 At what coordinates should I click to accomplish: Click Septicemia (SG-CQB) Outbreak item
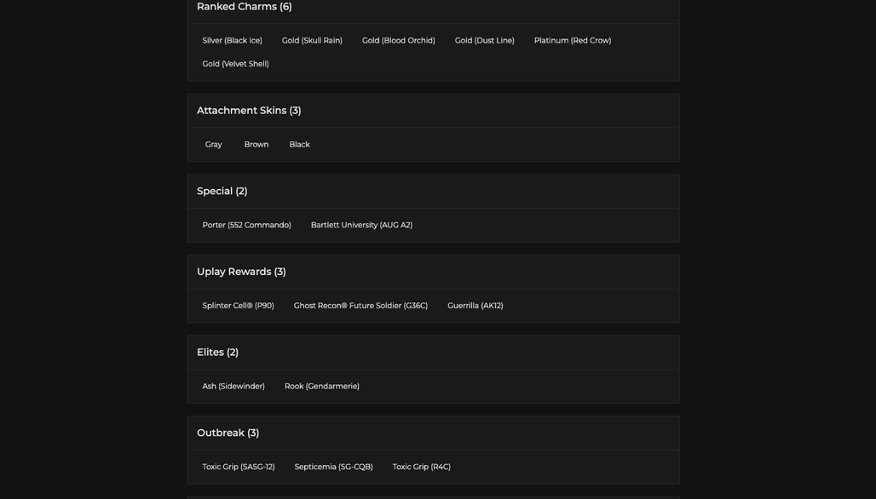pos(333,467)
